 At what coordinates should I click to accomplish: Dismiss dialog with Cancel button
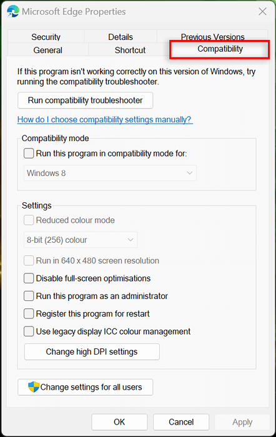[x=181, y=422]
